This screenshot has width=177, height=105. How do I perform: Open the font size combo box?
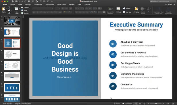[57, 8]
